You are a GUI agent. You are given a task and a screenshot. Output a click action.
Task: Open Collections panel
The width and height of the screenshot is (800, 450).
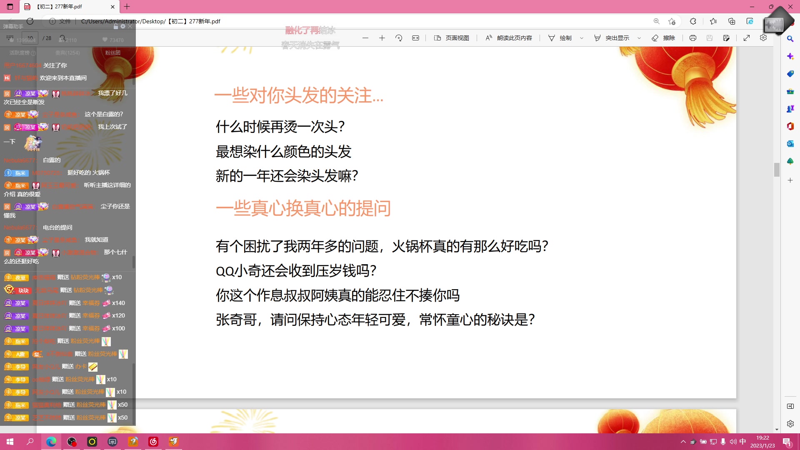click(x=732, y=21)
